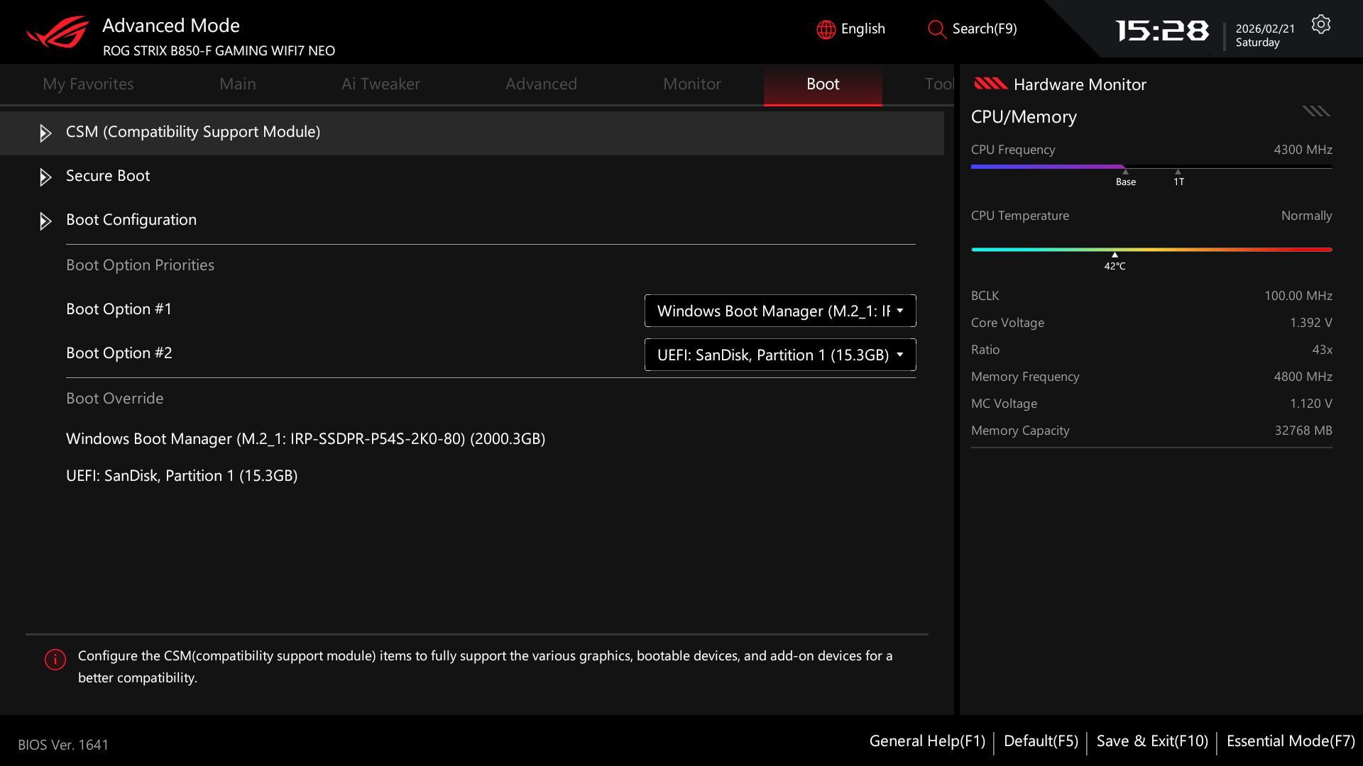
Task: Boot override from UEFI: SanDisk entry
Action: [x=182, y=476]
